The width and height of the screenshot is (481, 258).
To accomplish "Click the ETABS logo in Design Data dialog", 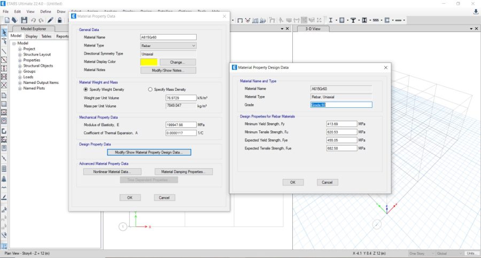I will click(235, 67).
